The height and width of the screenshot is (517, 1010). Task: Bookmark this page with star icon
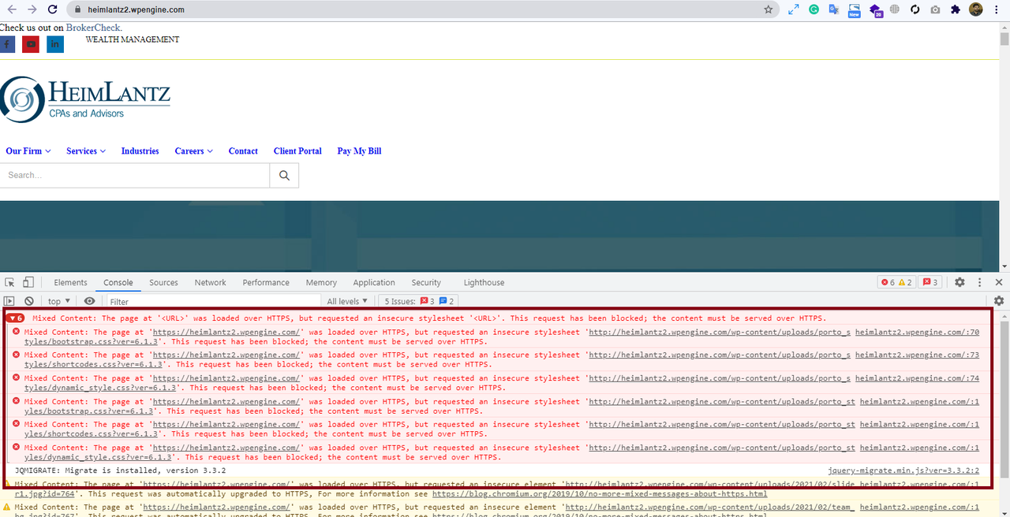pyautogui.click(x=768, y=9)
